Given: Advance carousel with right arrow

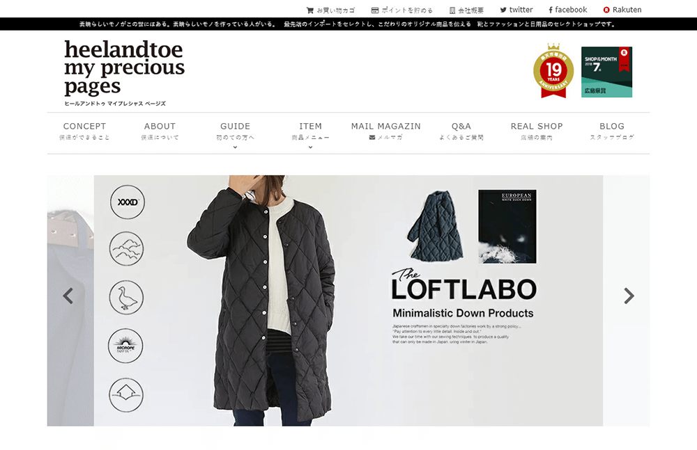Looking at the screenshot, I should click(x=629, y=296).
